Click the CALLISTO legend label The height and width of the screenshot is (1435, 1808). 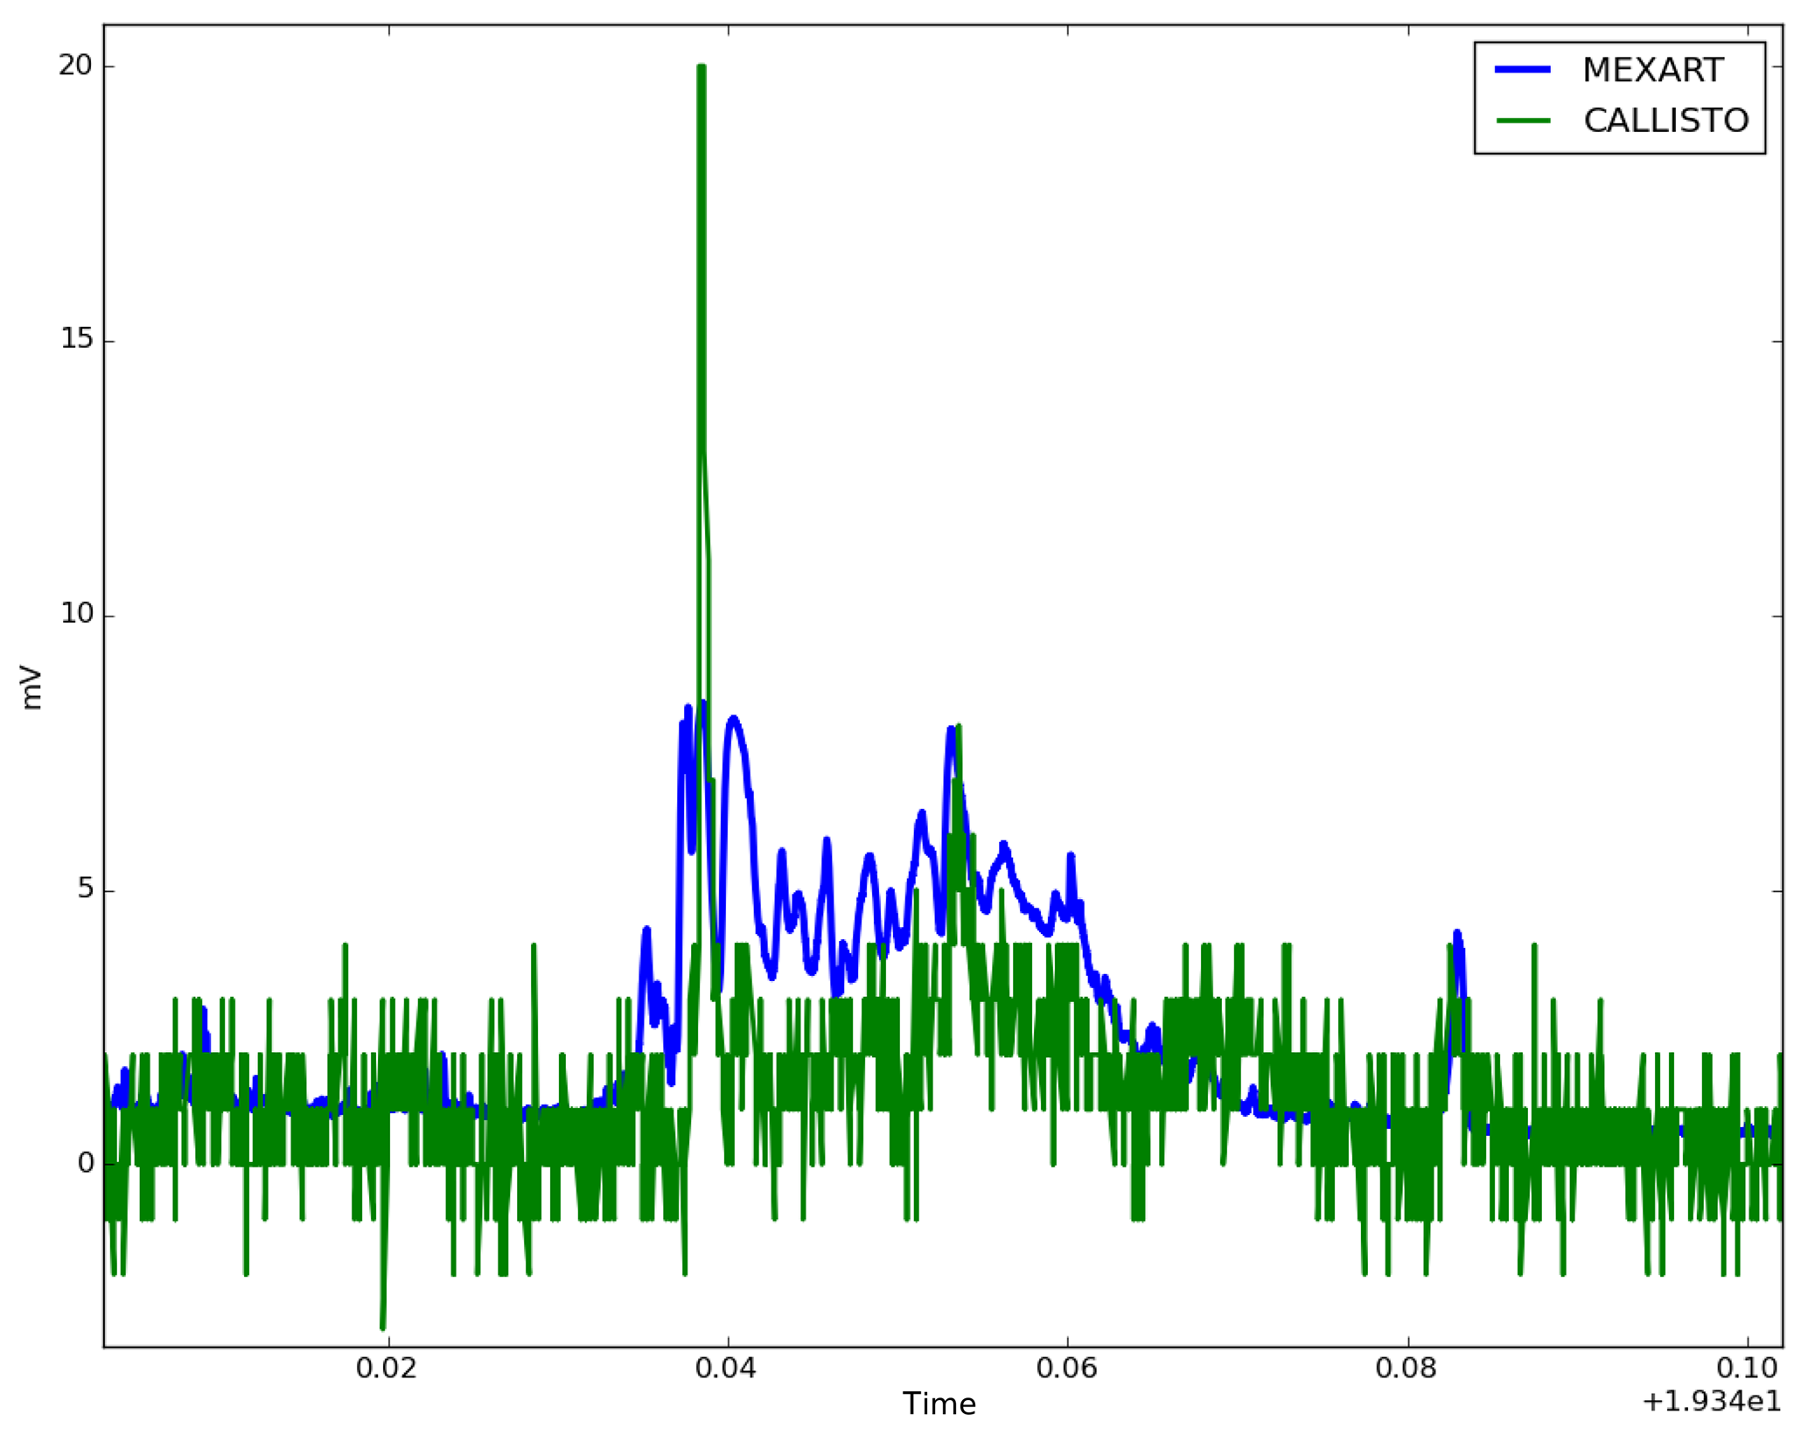click(x=1665, y=121)
